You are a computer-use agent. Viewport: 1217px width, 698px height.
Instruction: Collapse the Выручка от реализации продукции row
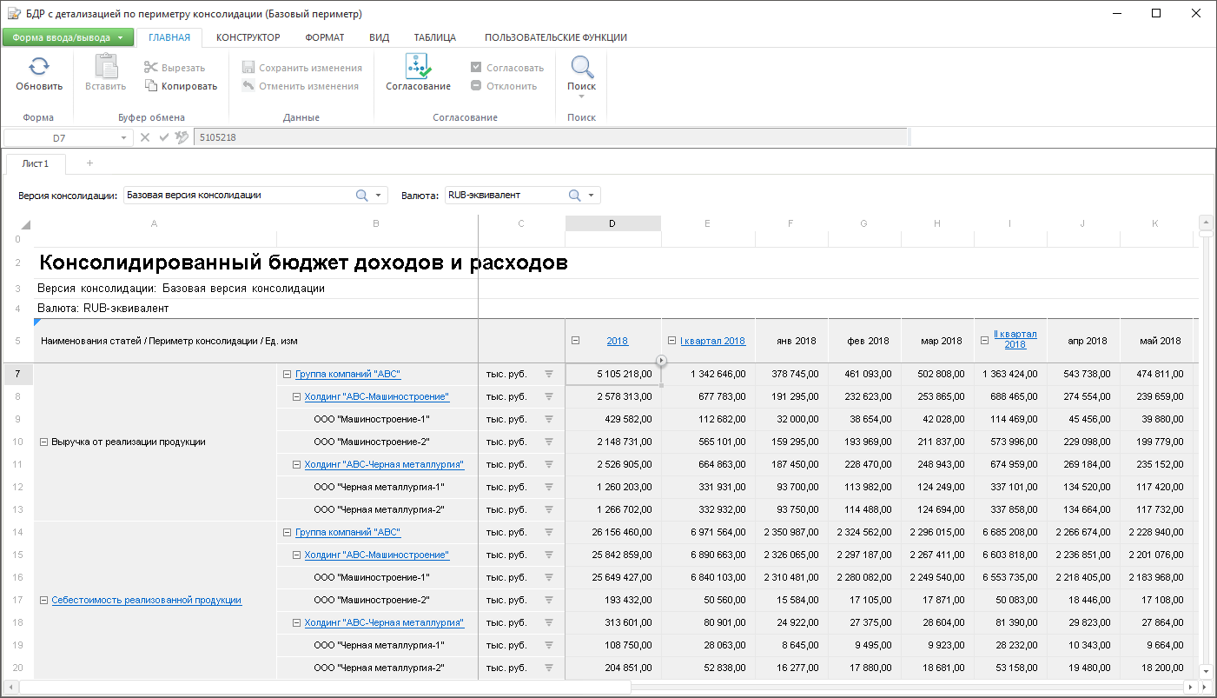click(43, 442)
